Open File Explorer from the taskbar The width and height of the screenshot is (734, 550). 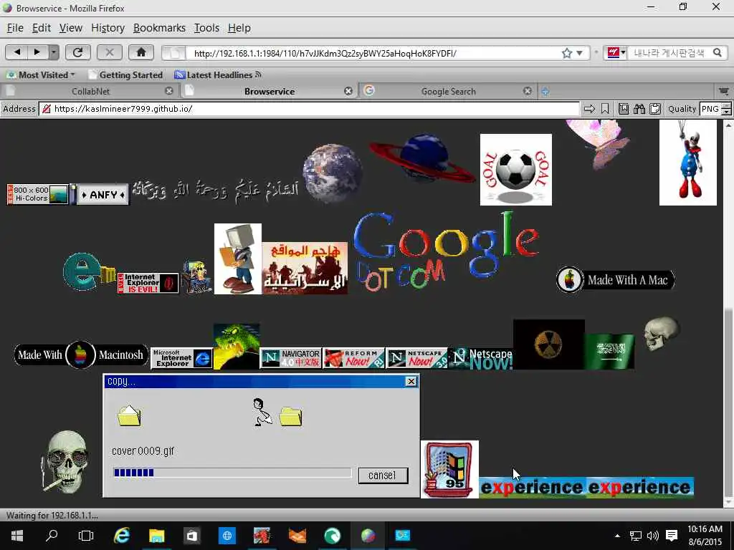pos(156,536)
